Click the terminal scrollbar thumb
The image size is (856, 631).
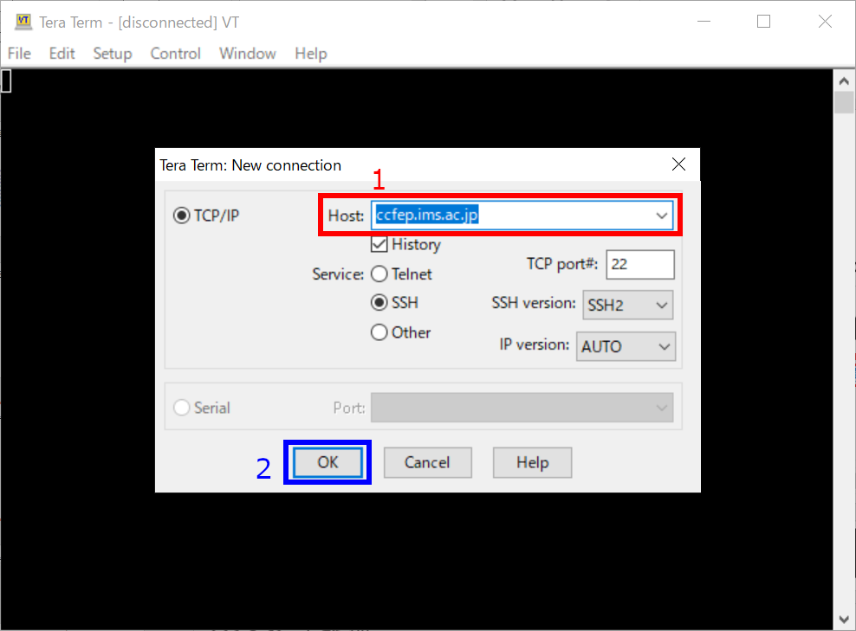[x=844, y=102]
